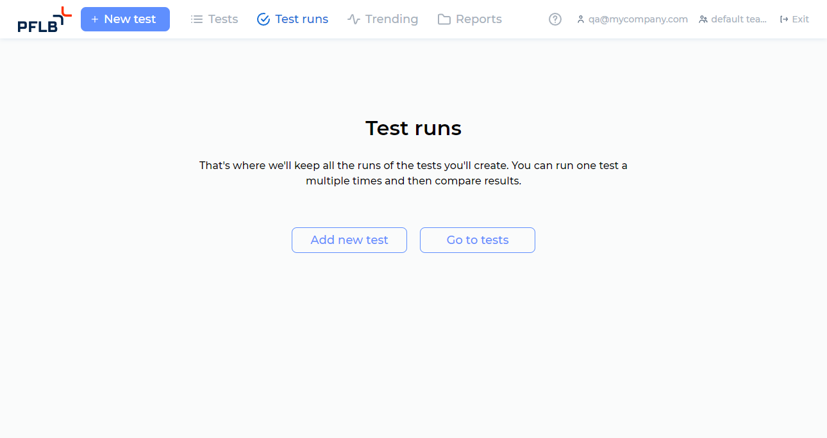Screen dimensions: 827x438
Task: Open Trending via its waveform icon
Action: 353,19
